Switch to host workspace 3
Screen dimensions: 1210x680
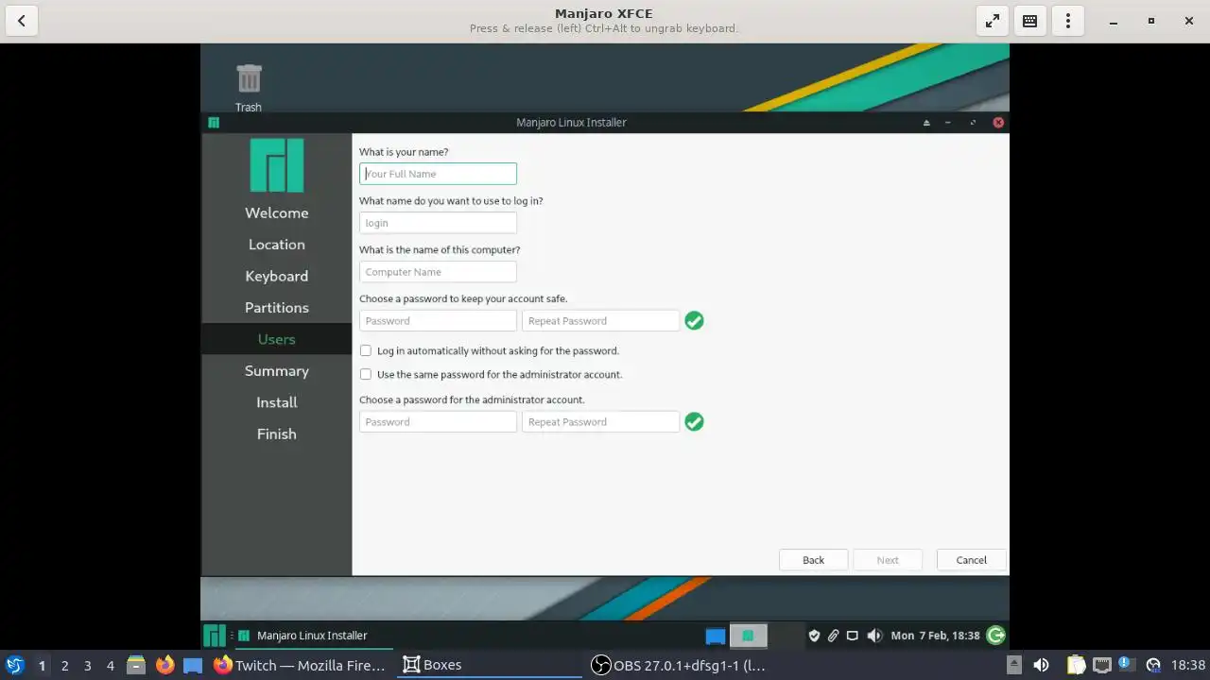tap(88, 665)
